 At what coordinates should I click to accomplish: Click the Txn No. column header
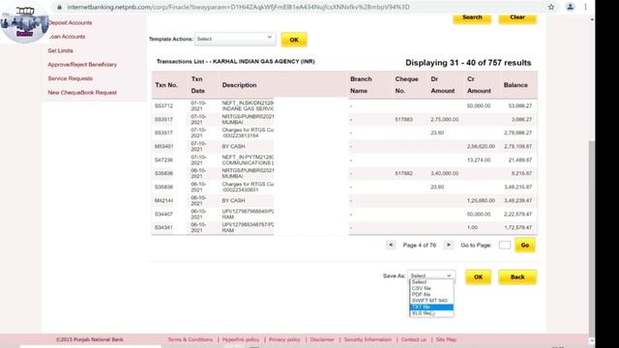tap(166, 85)
